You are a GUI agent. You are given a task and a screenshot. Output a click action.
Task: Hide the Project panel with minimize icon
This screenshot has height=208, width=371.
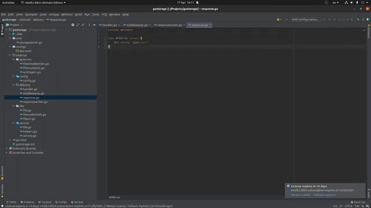(x=94, y=25)
